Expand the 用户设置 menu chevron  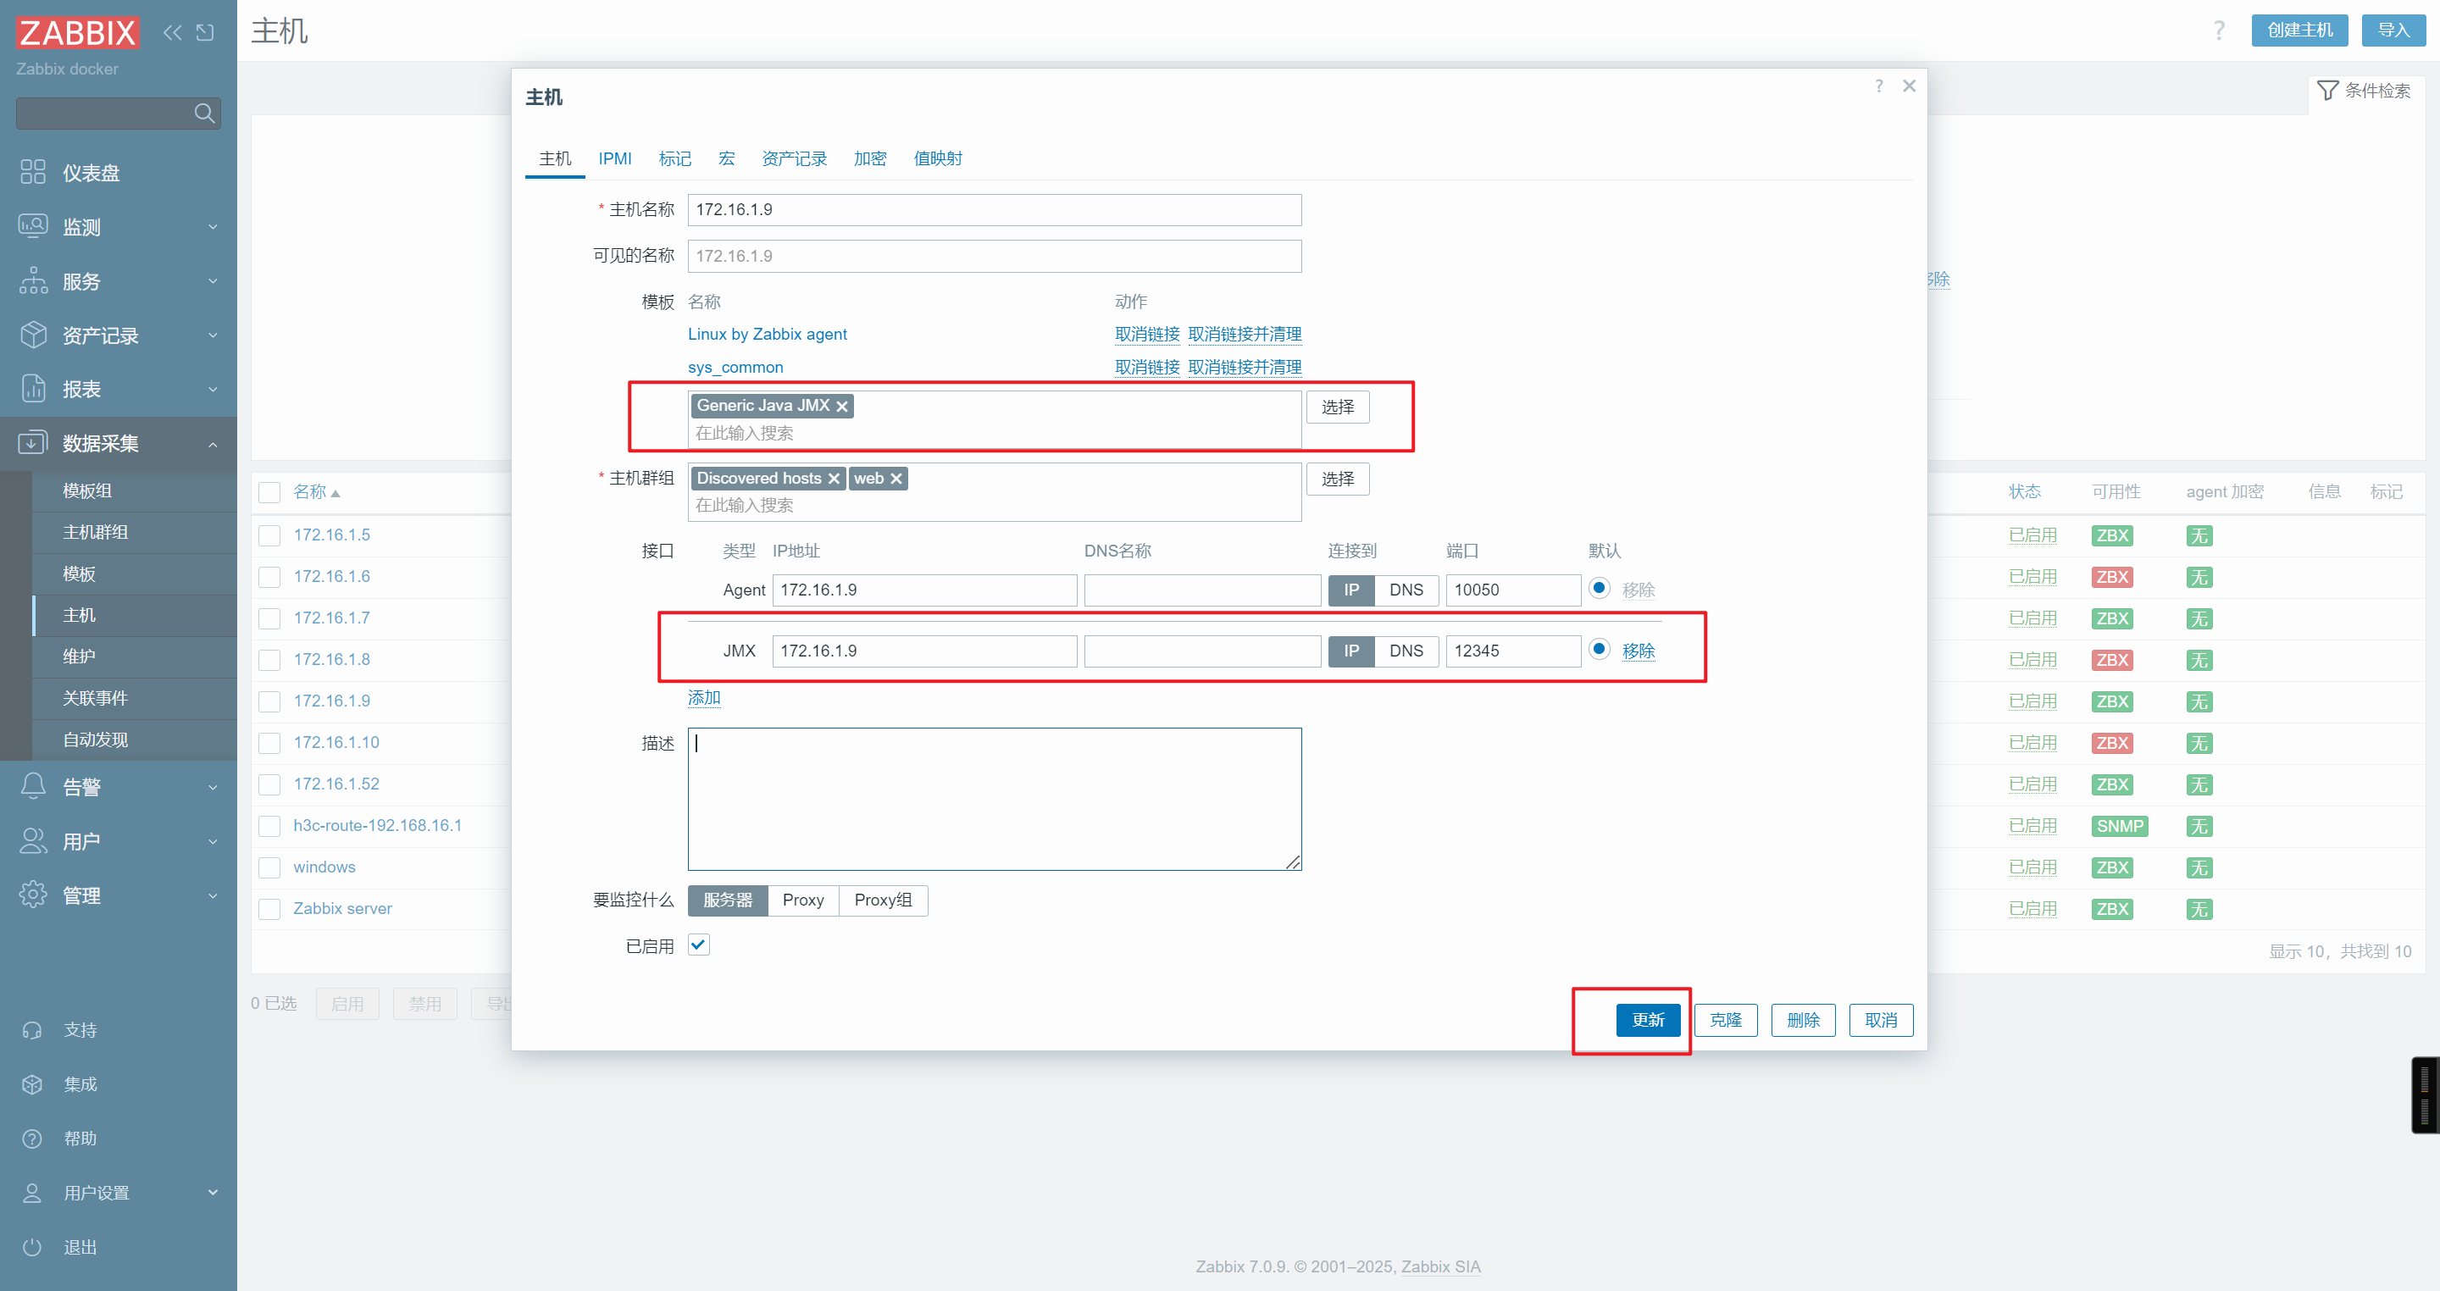pyautogui.click(x=212, y=1193)
